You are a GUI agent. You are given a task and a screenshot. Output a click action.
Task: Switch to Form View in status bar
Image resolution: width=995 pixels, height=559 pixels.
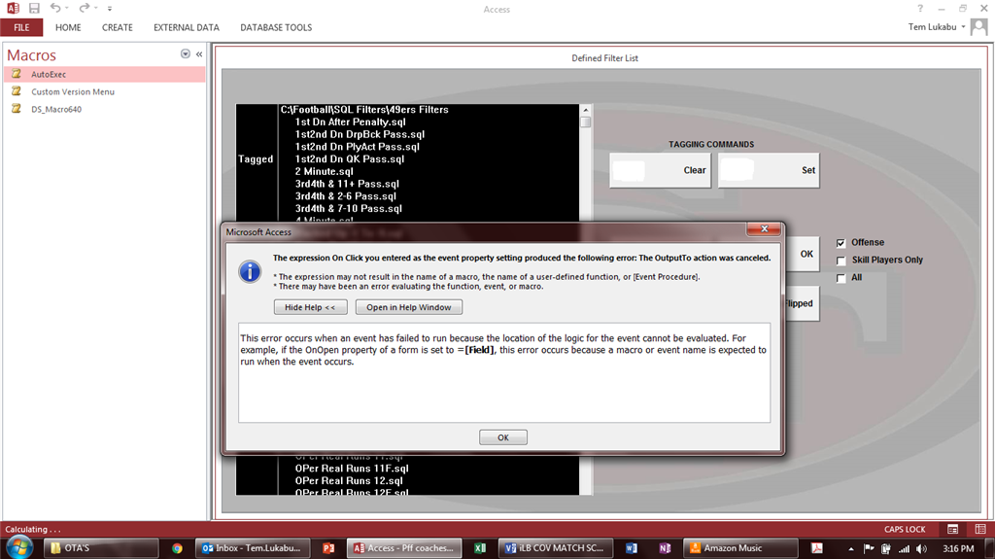coord(952,529)
